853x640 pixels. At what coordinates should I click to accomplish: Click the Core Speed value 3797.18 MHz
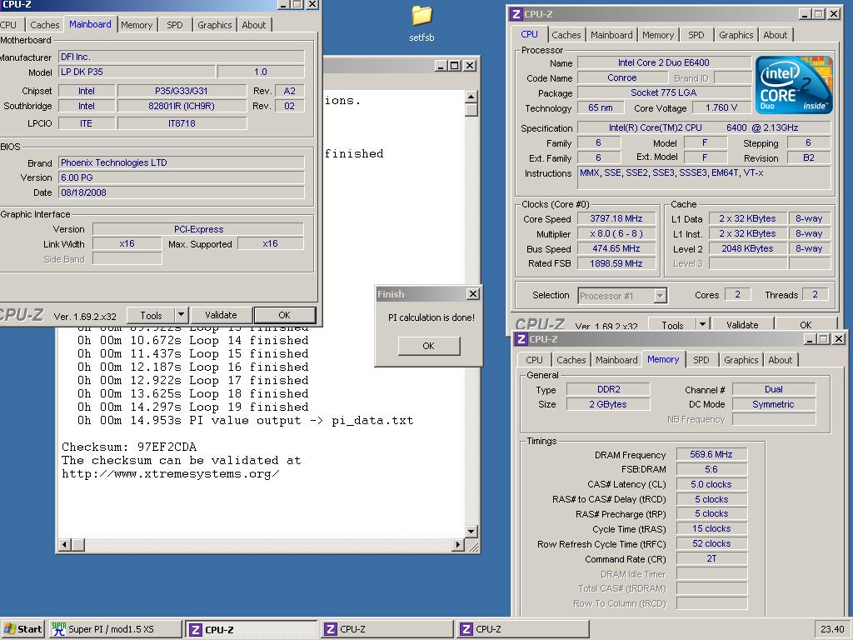tap(616, 219)
